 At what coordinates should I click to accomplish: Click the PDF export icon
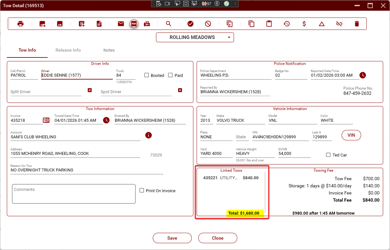(134, 24)
